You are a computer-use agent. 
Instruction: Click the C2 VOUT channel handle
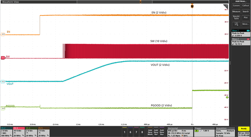pos(3,82)
